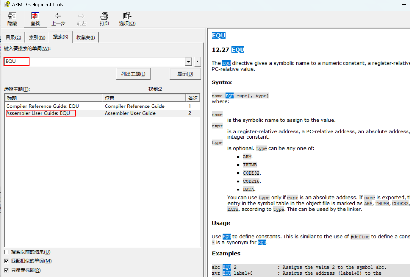The image size is (410, 277).
Task: Enable the 搜索以前的结果 checkbox
Action: 7,252
